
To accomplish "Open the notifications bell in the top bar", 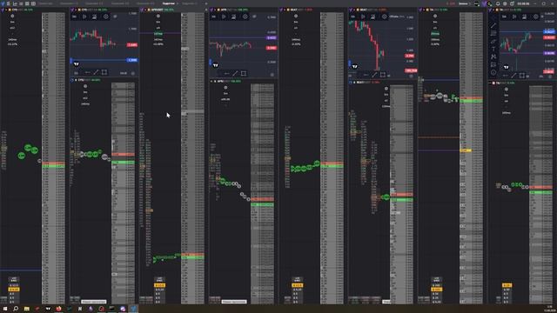I will [x=498, y=3].
